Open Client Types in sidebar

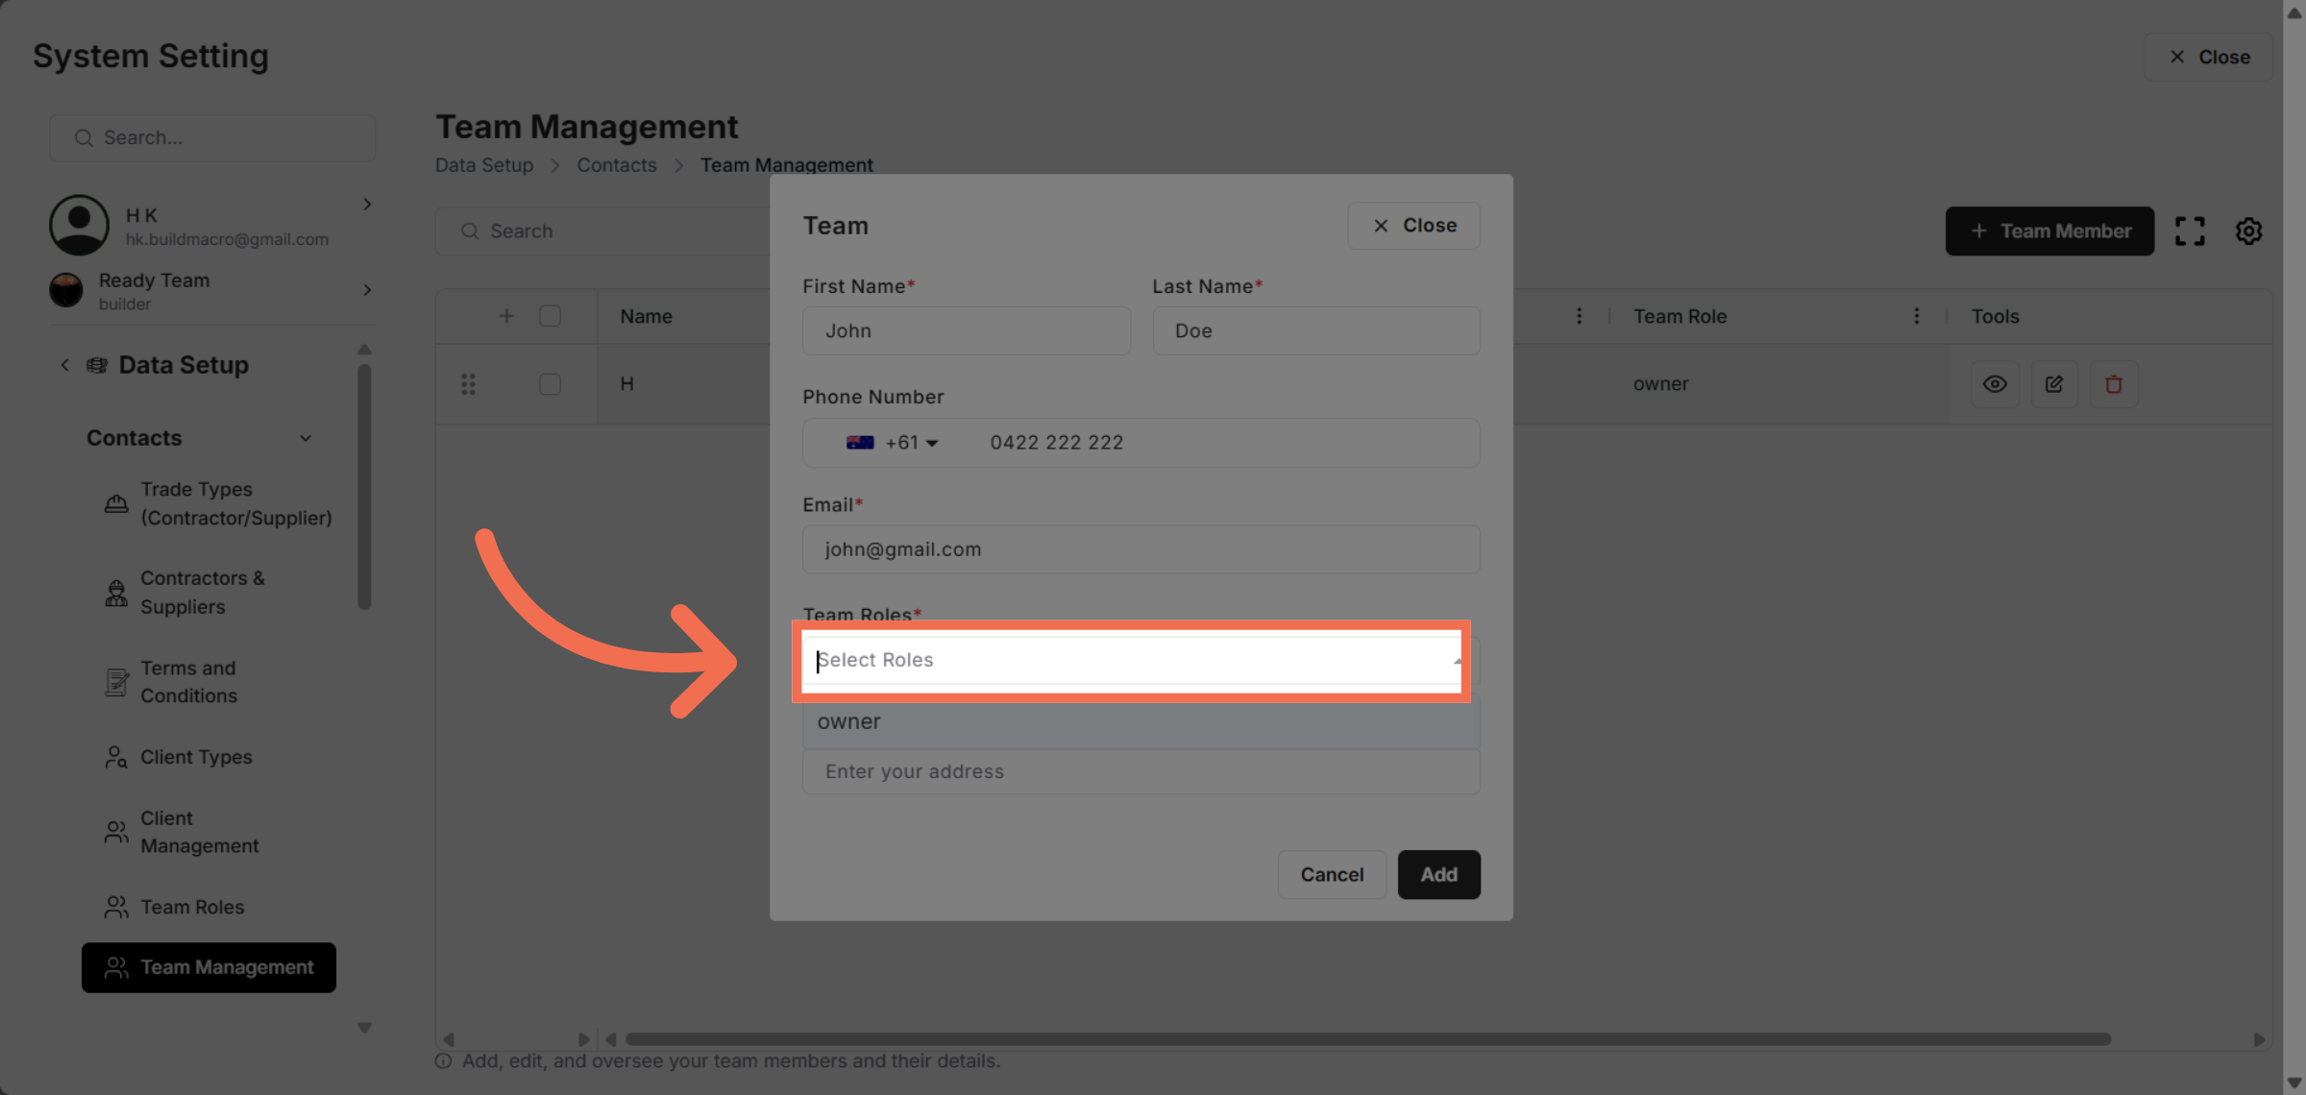click(196, 757)
